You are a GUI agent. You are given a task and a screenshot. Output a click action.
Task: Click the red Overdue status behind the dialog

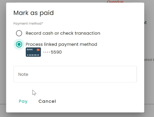pos(115,1)
